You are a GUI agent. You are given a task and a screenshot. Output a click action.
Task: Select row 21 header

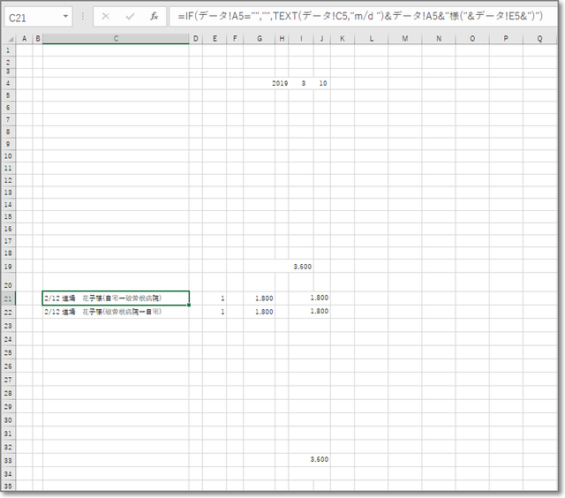point(9,298)
